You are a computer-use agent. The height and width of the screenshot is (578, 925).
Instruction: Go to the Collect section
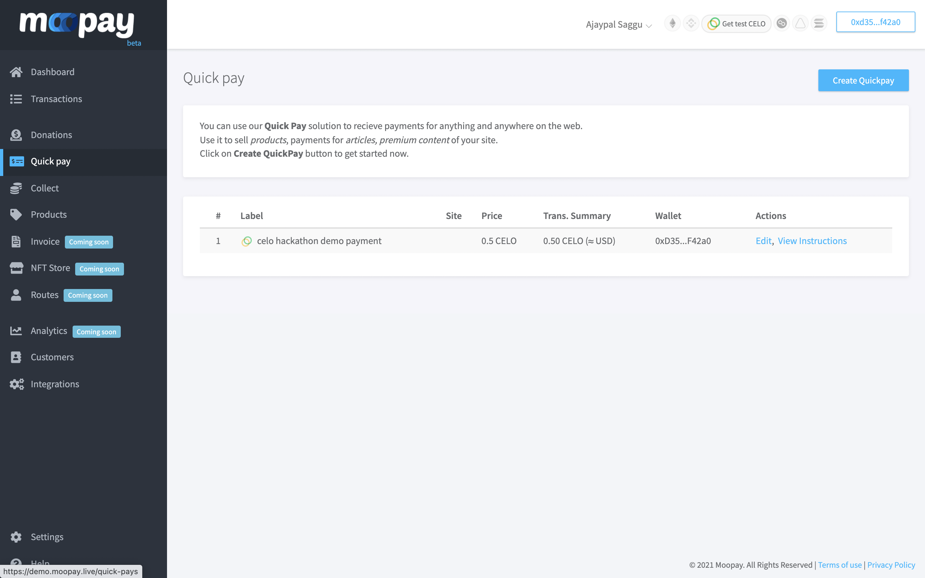(x=45, y=188)
